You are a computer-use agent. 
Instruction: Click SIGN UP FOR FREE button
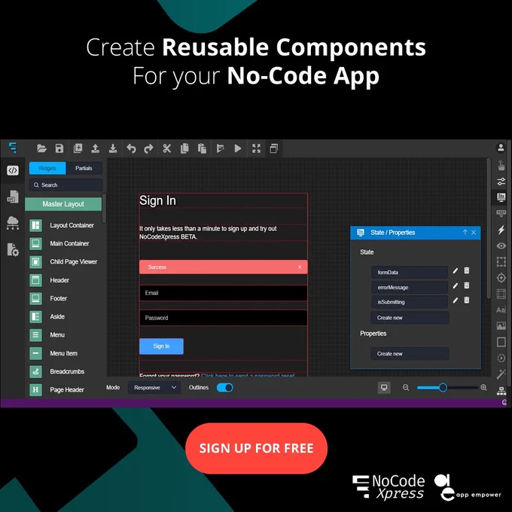coord(256,448)
